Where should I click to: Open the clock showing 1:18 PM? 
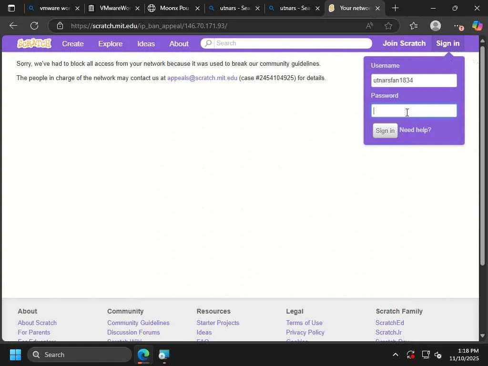coord(464,355)
